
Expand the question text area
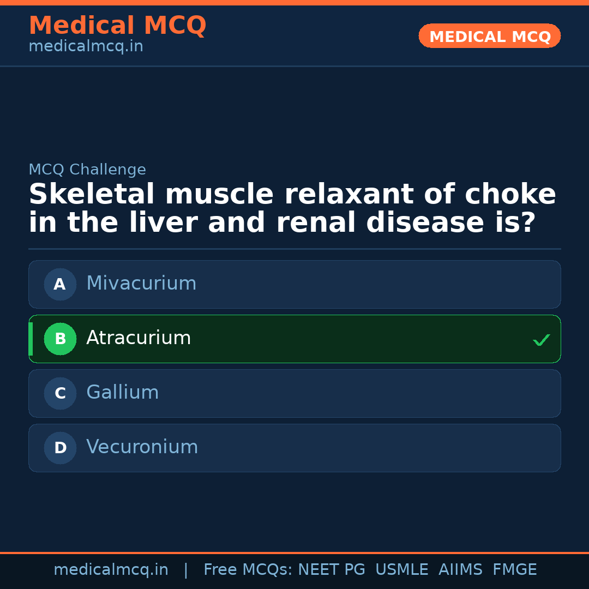292,207
